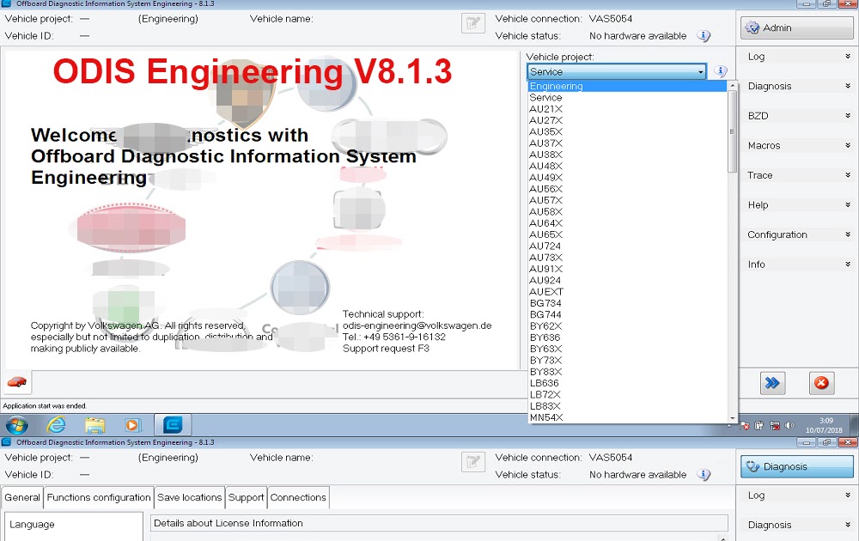
Task: Click the blue Diagnosis mode button
Action: coord(797,466)
